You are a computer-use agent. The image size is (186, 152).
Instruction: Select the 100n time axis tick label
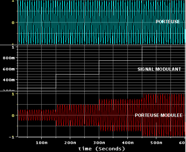[x=42, y=143]
